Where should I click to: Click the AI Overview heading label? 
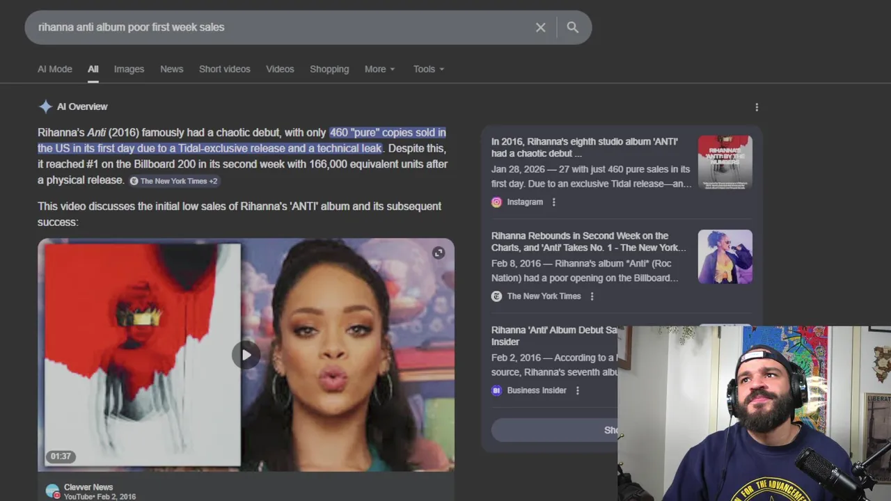[x=82, y=106]
